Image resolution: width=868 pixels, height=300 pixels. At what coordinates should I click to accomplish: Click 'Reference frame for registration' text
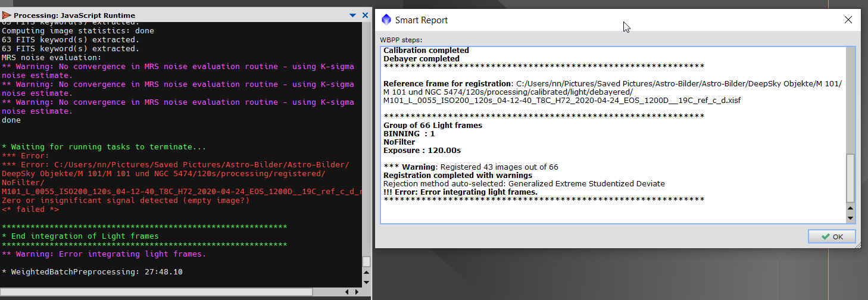[448, 83]
